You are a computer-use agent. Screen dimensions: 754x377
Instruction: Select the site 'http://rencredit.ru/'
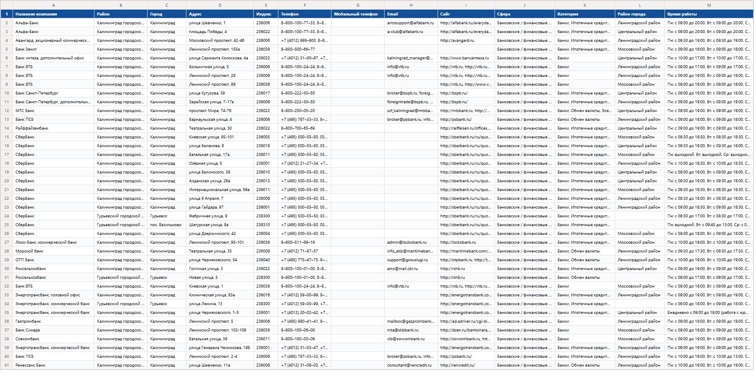466,365
